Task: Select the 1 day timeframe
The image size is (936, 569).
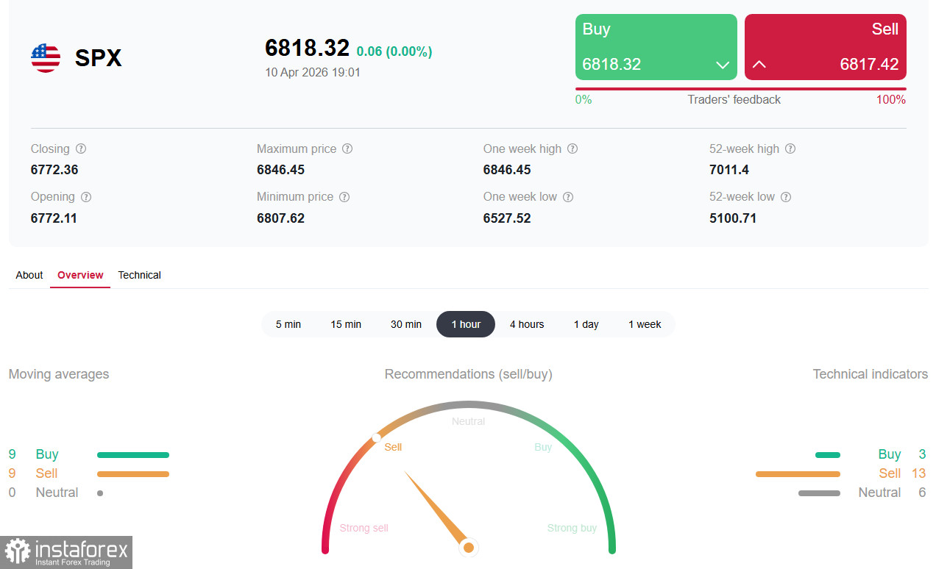Action: coord(586,324)
